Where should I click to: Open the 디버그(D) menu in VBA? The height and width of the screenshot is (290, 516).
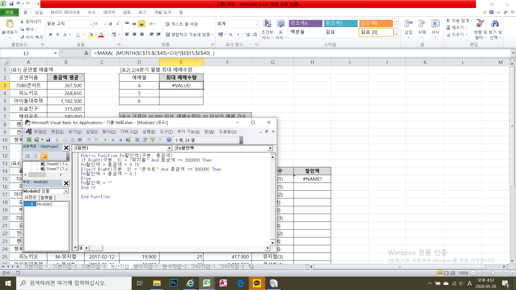point(129,132)
